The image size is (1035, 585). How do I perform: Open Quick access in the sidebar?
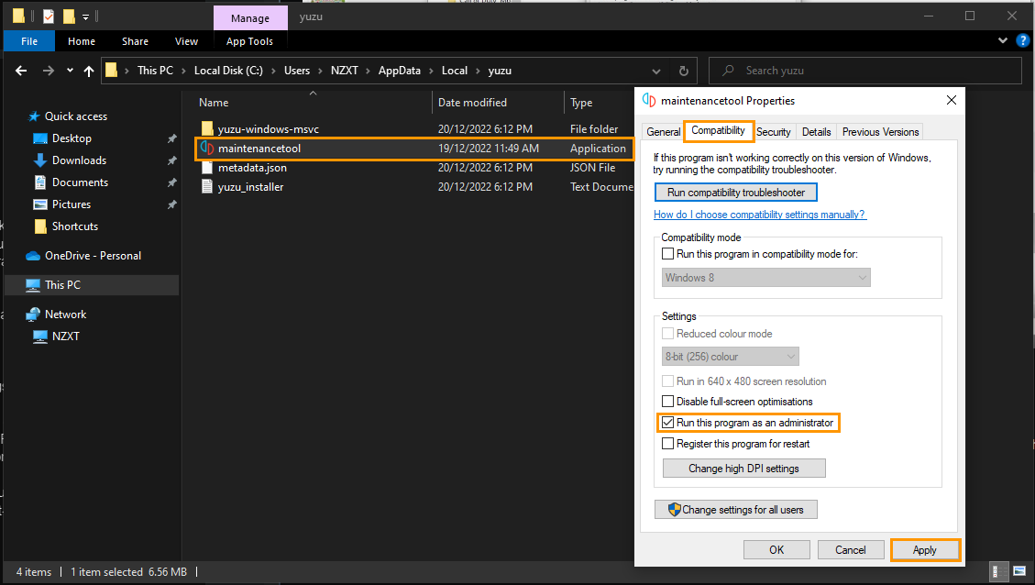pos(76,116)
